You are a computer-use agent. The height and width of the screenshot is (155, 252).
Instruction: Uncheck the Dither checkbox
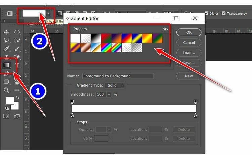pyautogui.click(x=206, y=13)
